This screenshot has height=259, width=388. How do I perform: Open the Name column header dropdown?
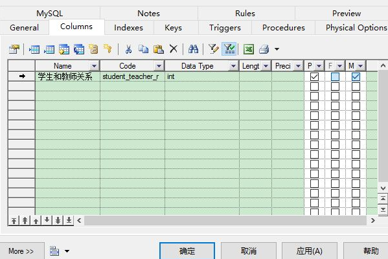[x=94, y=66]
